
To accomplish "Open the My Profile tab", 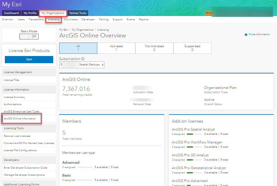I will [30, 13].
